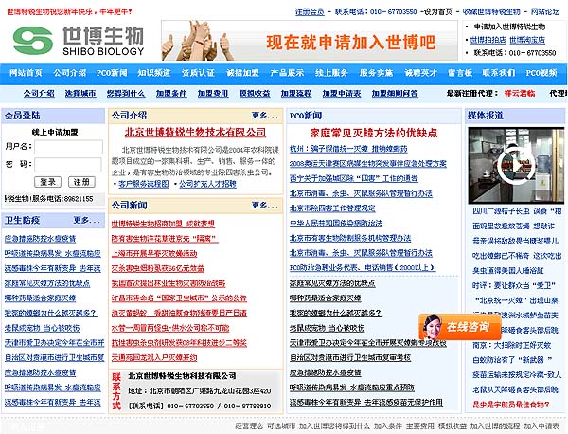568x434 pixels.
Task: Open PCO新闻 in the blue navigation bar
Action: (112, 73)
